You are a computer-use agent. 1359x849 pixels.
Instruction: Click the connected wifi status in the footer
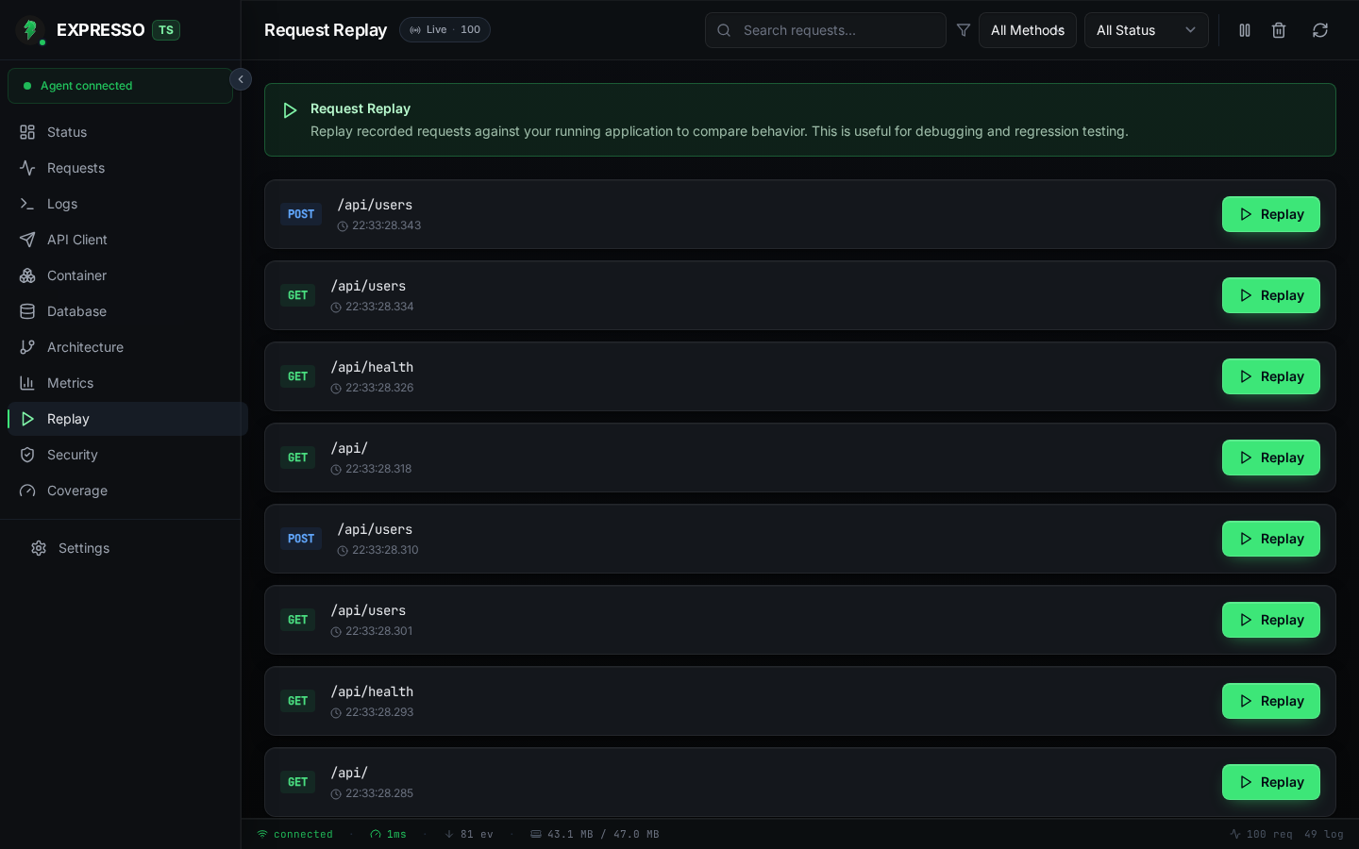(295, 834)
